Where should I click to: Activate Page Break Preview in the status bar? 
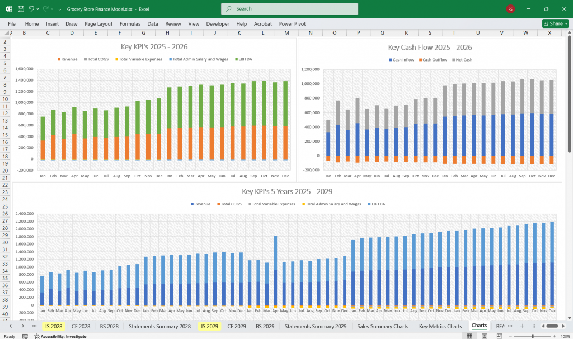[499, 335]
